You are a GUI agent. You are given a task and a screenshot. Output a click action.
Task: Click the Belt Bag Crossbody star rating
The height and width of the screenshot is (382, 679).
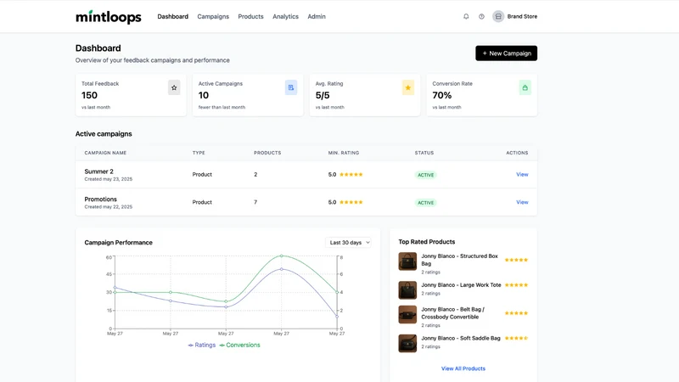[516, 313]
